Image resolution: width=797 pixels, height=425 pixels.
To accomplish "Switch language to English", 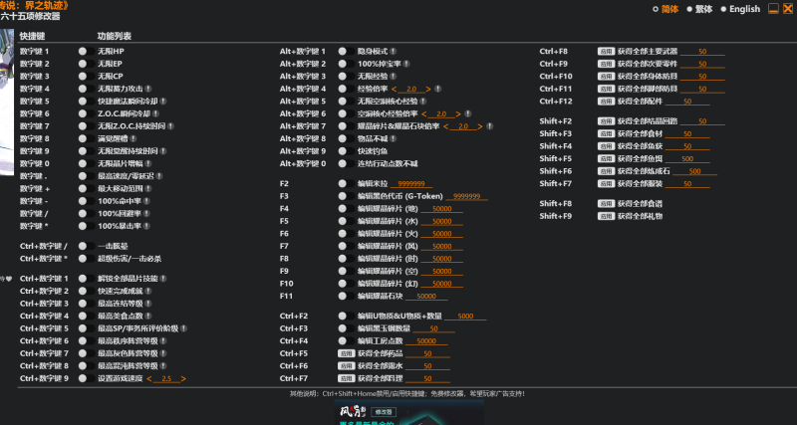I will coord(740,9).
